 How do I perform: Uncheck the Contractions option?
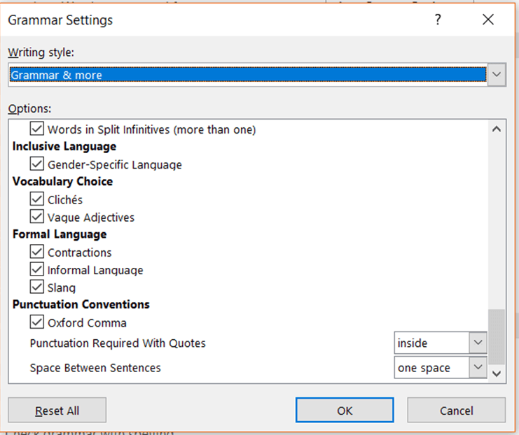coord(37,252)
